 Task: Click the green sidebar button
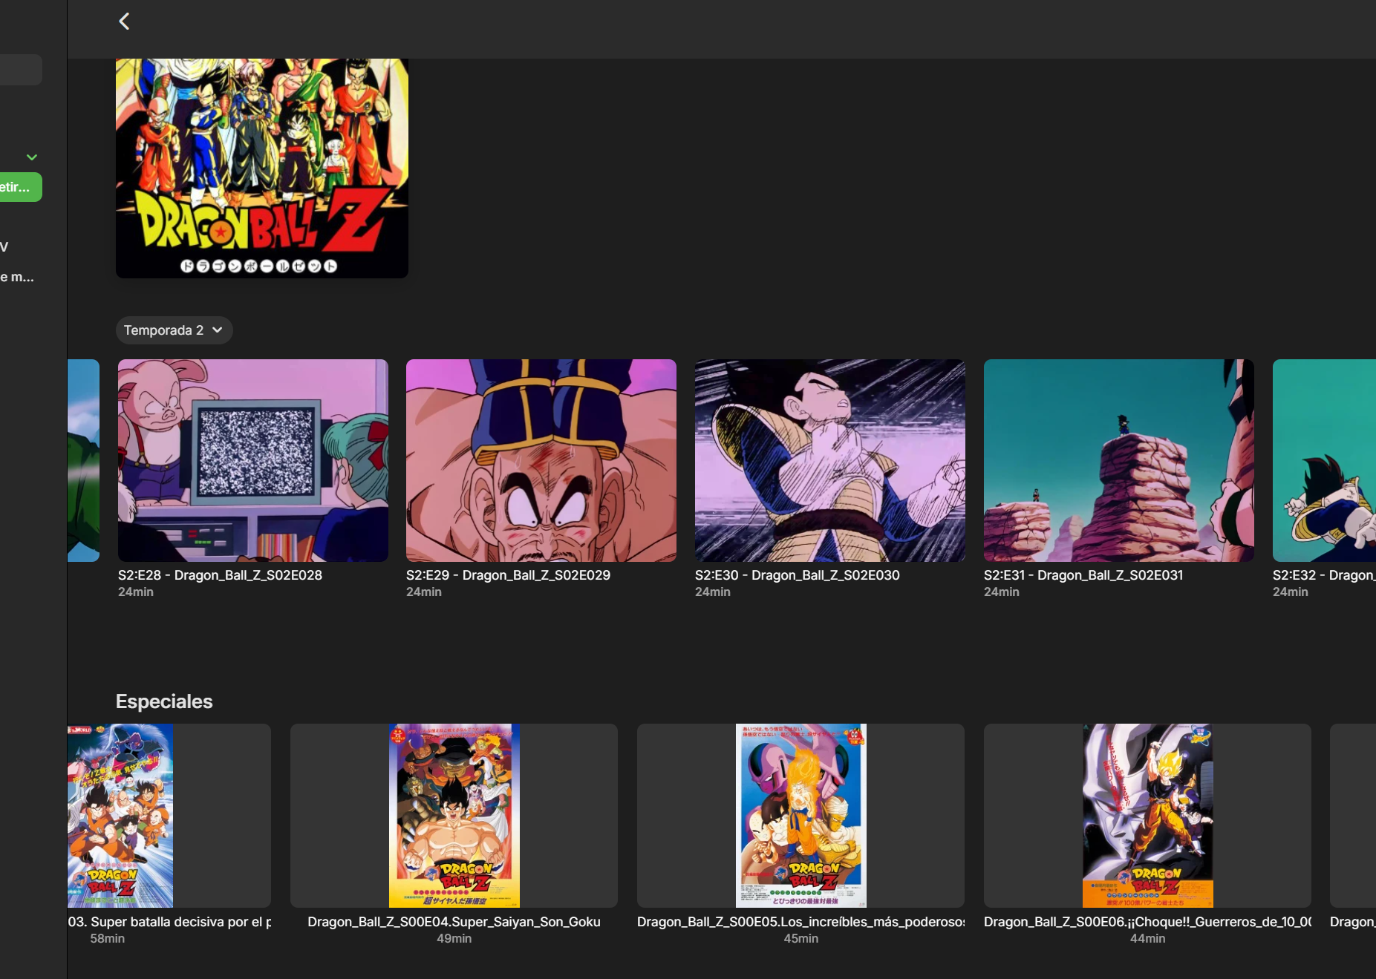click(20, 187)
